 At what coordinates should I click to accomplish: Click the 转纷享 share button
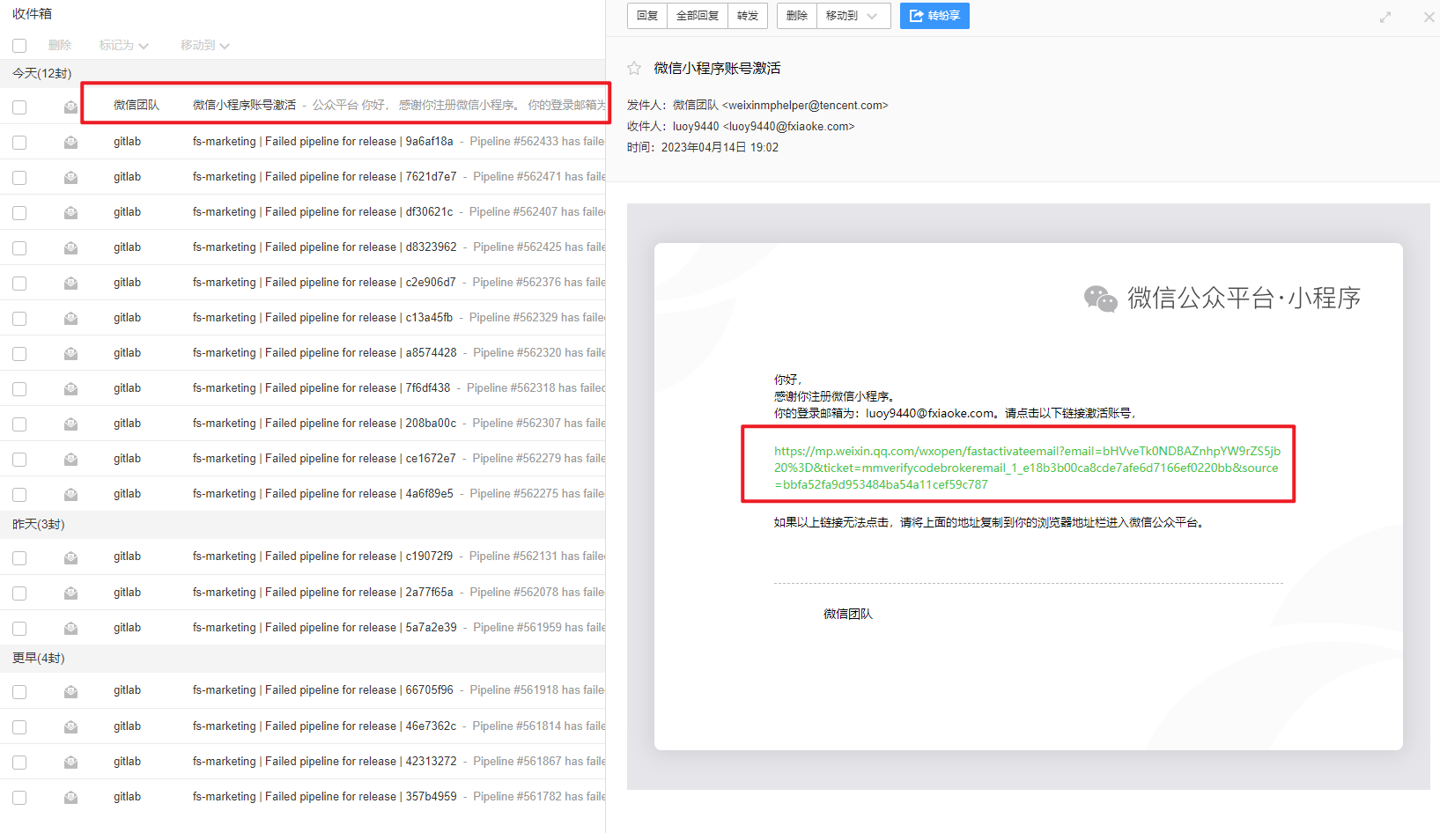(x=934, y=16)
